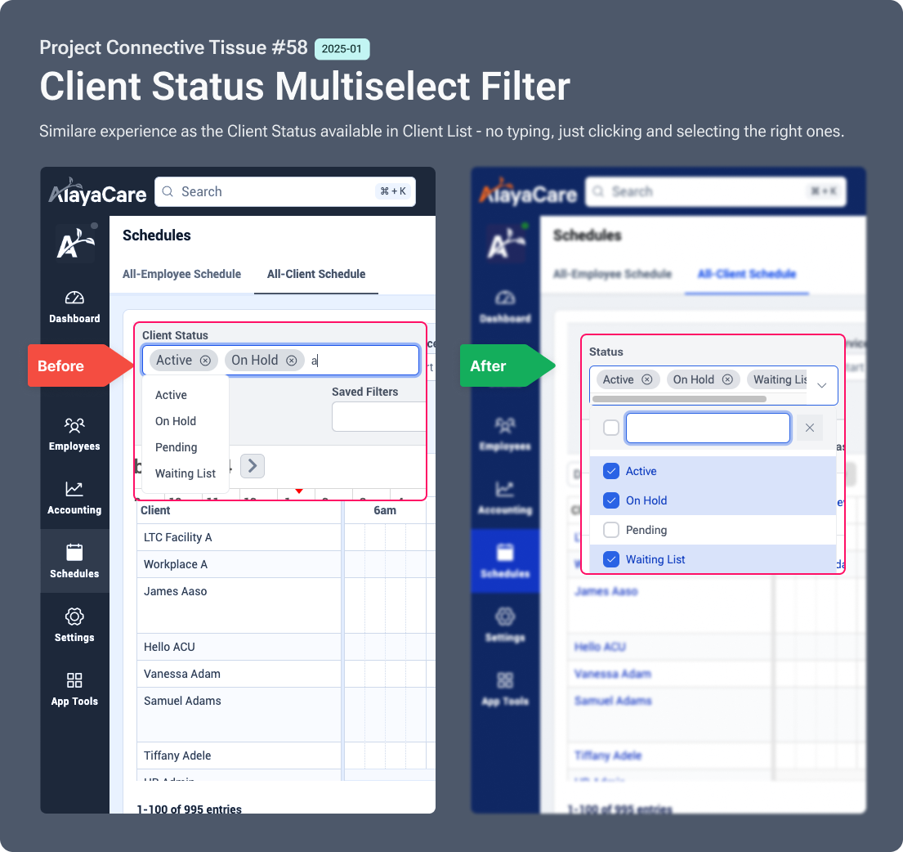
Task: Check the Pending checkbox in After list
Action: click(x=611, y=529)
